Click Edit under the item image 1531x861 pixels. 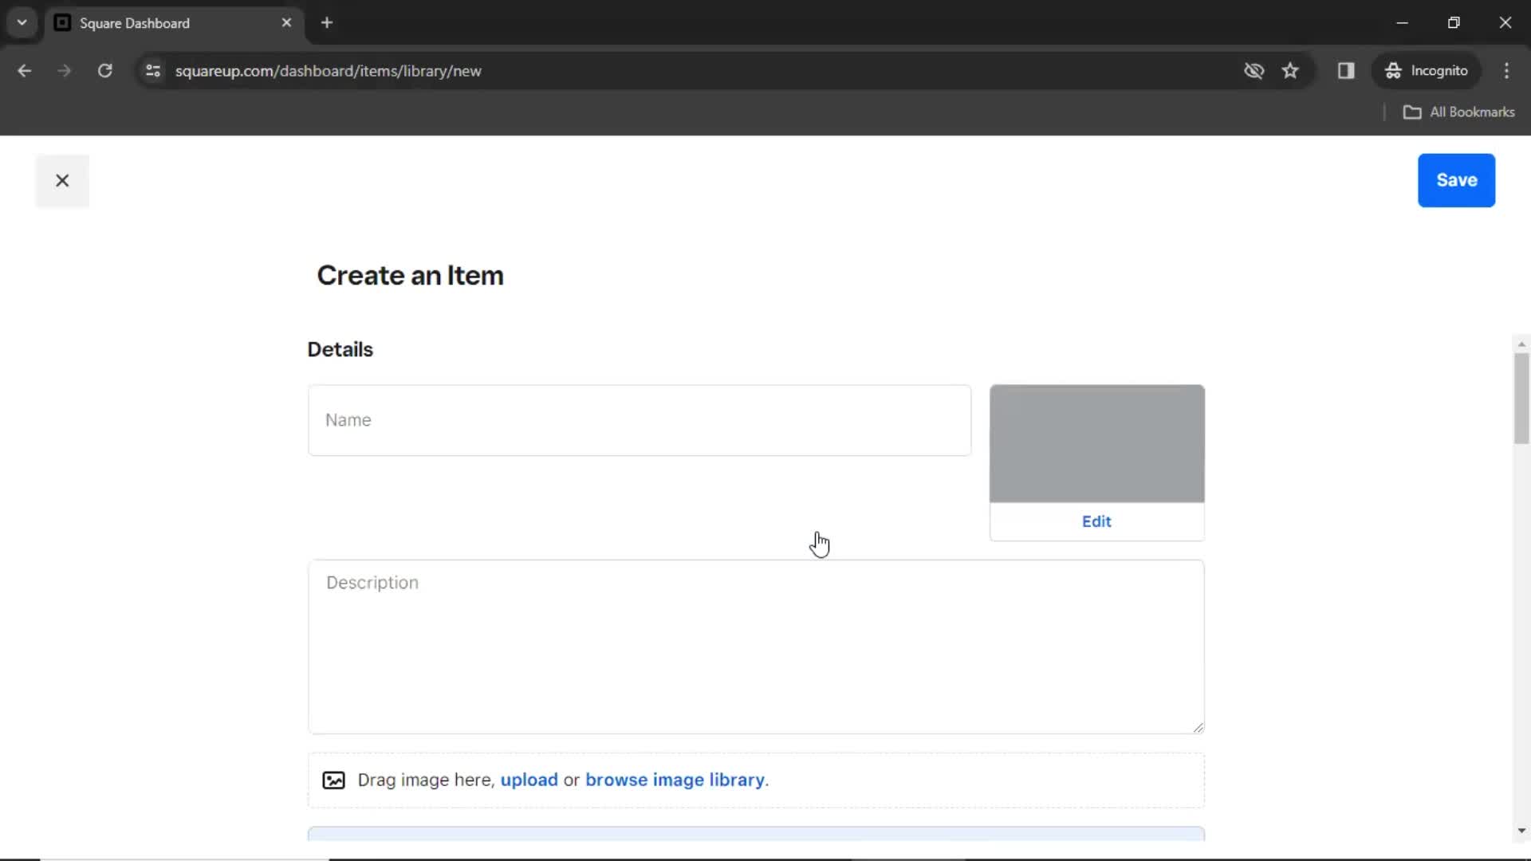click(x=1096, y=521)
